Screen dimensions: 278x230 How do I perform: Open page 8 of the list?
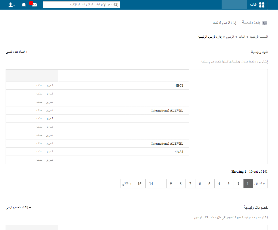point(181,184)
